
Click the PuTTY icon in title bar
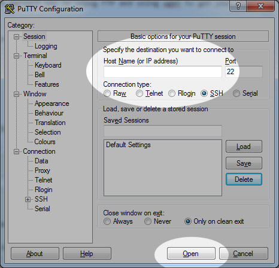click(x=9, y=9)
